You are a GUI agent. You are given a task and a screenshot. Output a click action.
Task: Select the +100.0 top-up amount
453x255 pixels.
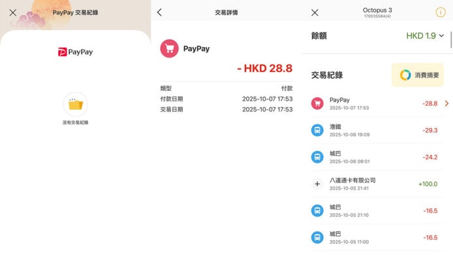[428, 184]
